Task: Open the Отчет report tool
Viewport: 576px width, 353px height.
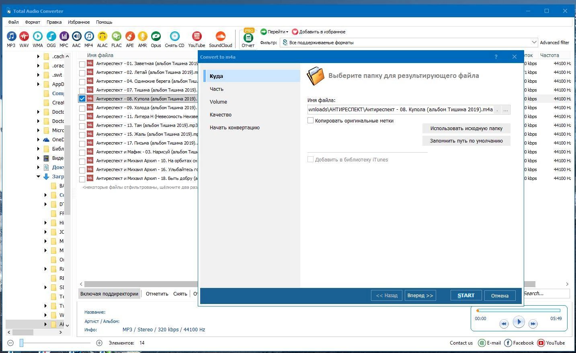Action: click(248, 38)
